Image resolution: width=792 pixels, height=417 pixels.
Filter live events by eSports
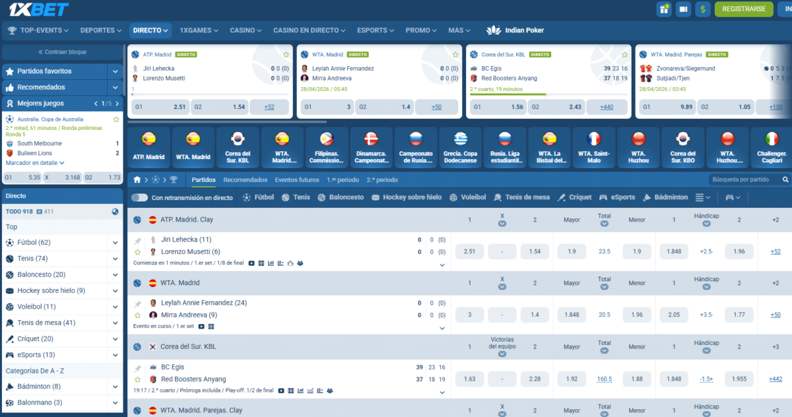coord(617,197)
